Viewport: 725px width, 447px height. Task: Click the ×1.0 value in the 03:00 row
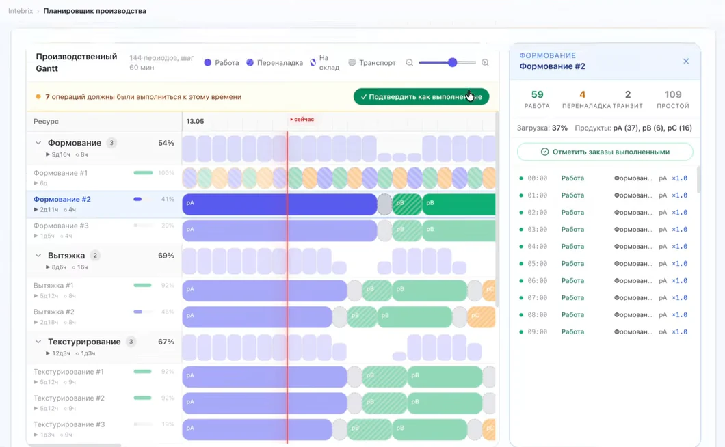679,229
